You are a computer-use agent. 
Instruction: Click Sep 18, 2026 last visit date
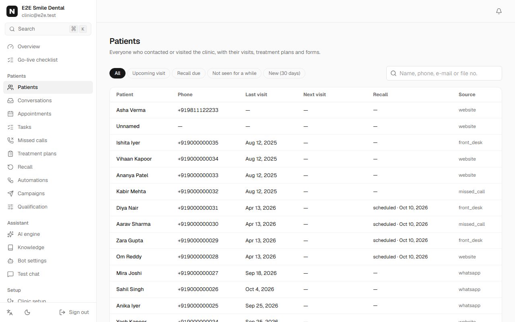pyautogui.click(x=261, y=273)
